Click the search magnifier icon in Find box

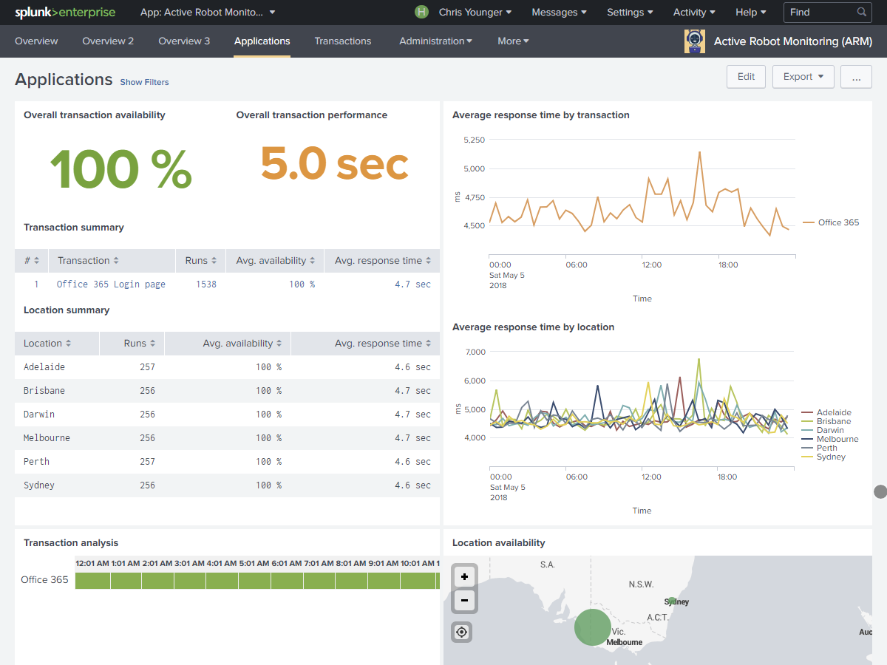coord(862,13)
